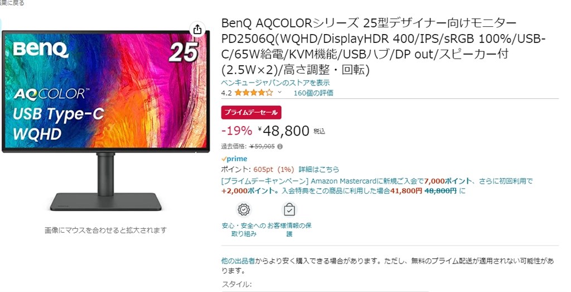Click the customer data protection bag icon

[289, 209]
